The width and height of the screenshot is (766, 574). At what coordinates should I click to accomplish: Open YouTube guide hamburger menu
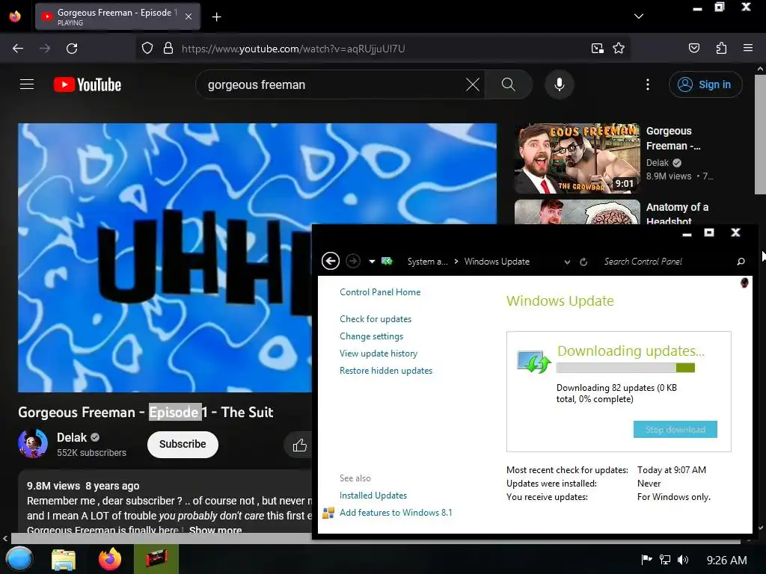click(x=27, y=84)
